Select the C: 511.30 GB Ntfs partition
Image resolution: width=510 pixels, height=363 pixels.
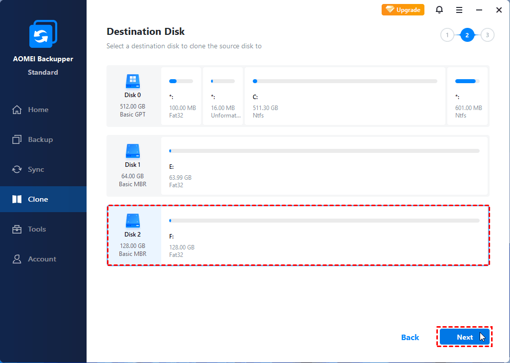(345, 96)
